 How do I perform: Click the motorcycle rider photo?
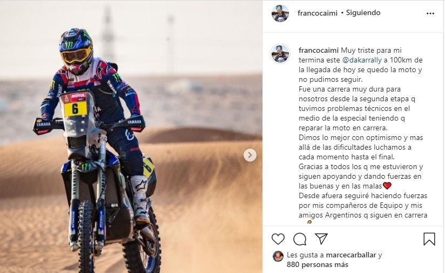131,137
